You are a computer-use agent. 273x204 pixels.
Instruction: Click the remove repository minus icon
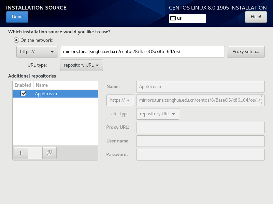(35, 153)
